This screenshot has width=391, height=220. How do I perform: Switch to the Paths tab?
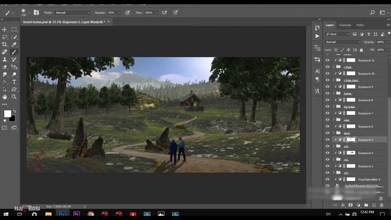[x=360, y=25]
